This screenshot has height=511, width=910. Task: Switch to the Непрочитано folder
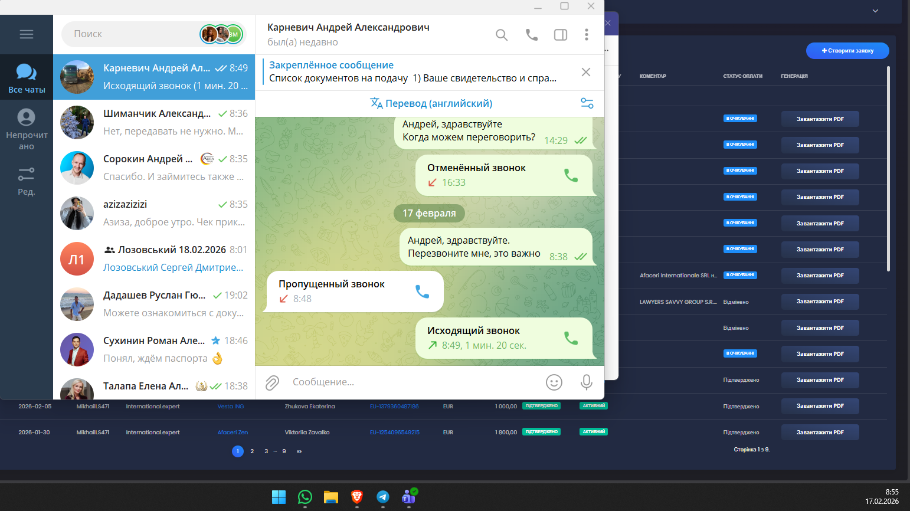[x=27, y=129]
